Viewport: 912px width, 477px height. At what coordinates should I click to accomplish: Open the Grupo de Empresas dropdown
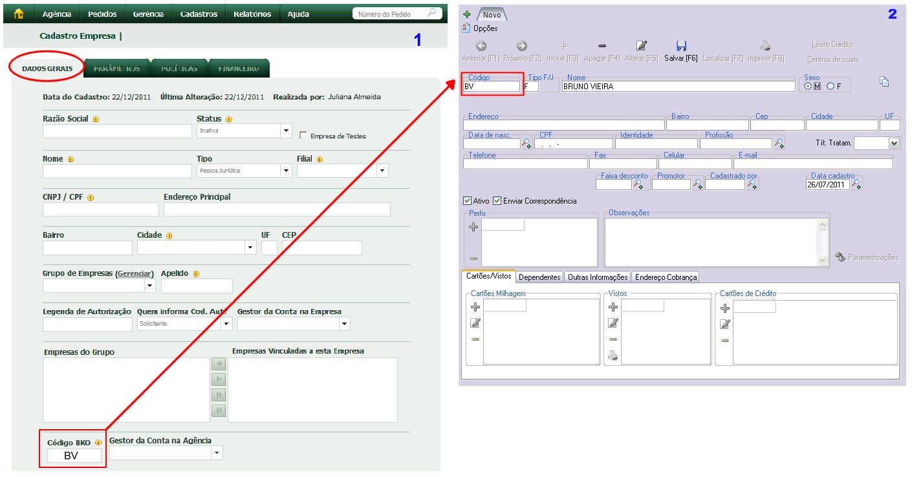[150, 285]
